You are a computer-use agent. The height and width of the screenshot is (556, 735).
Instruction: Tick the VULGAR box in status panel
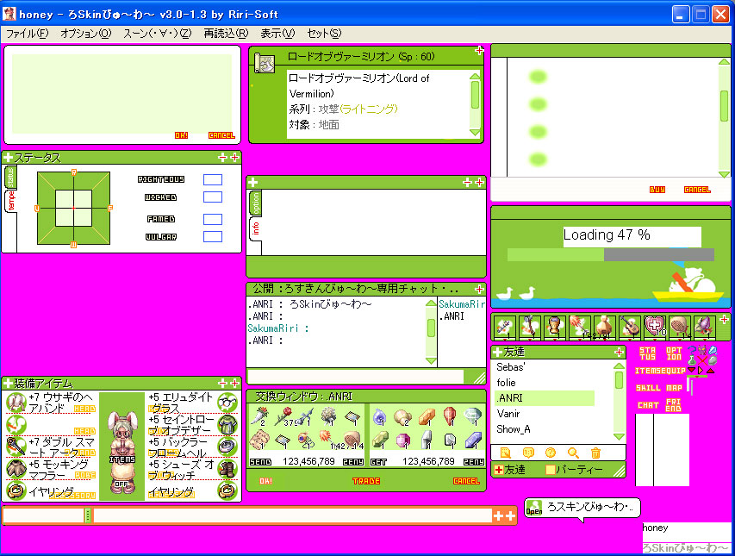point(212,237)
